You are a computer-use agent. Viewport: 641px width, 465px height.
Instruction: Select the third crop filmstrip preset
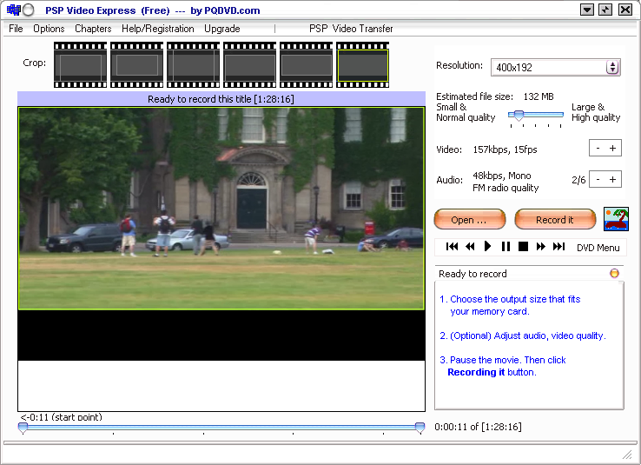click(193, 64)
